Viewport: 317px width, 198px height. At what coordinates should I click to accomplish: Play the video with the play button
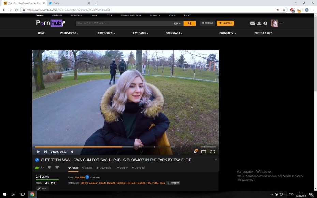pos(38,152)
